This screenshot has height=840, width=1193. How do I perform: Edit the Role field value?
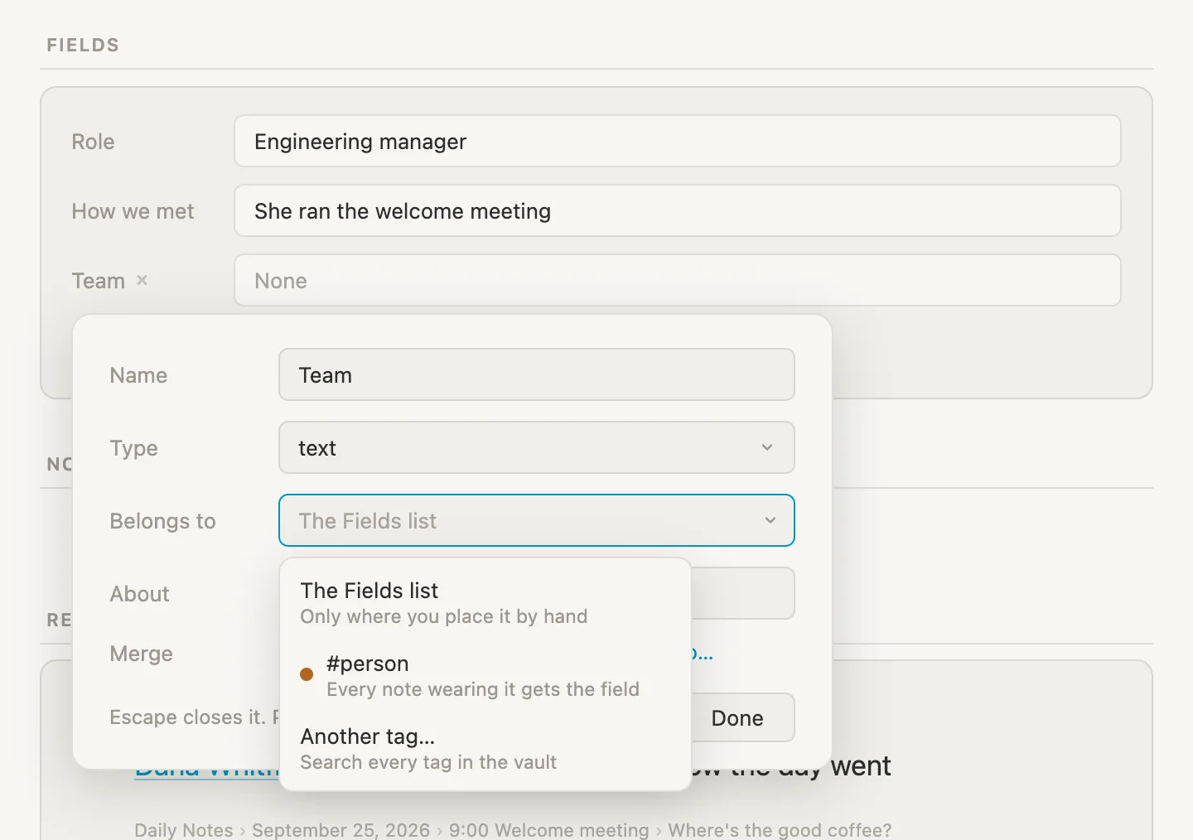tap(677, 141)
